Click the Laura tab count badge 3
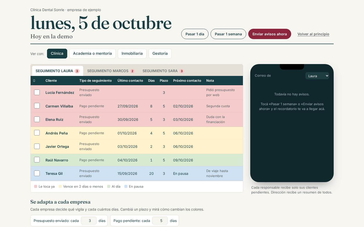 tap(77, 71)
